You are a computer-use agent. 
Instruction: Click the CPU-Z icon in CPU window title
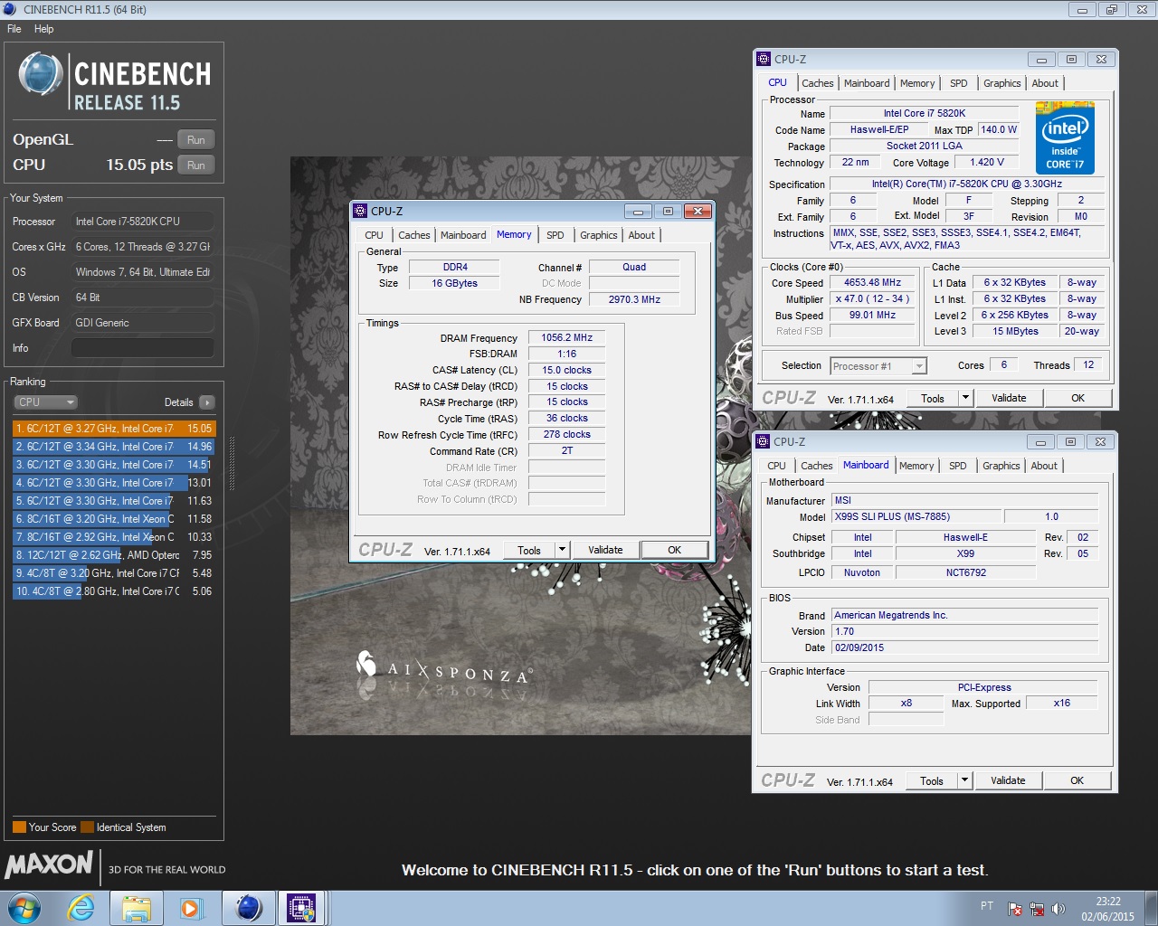point(764,59)
